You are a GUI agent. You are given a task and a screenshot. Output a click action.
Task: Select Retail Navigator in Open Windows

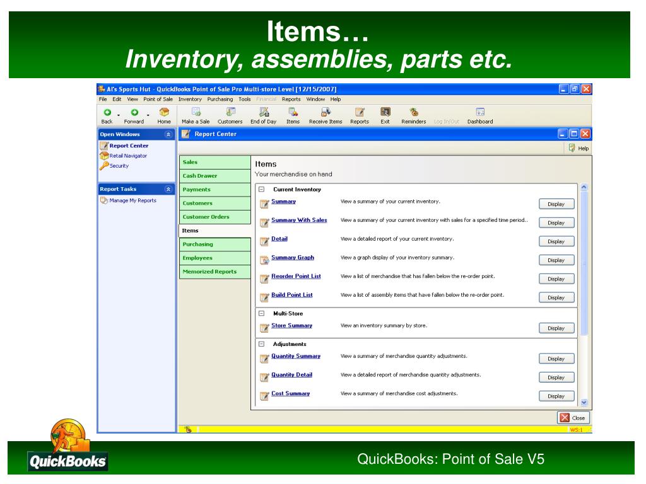(x=128, y=156)
